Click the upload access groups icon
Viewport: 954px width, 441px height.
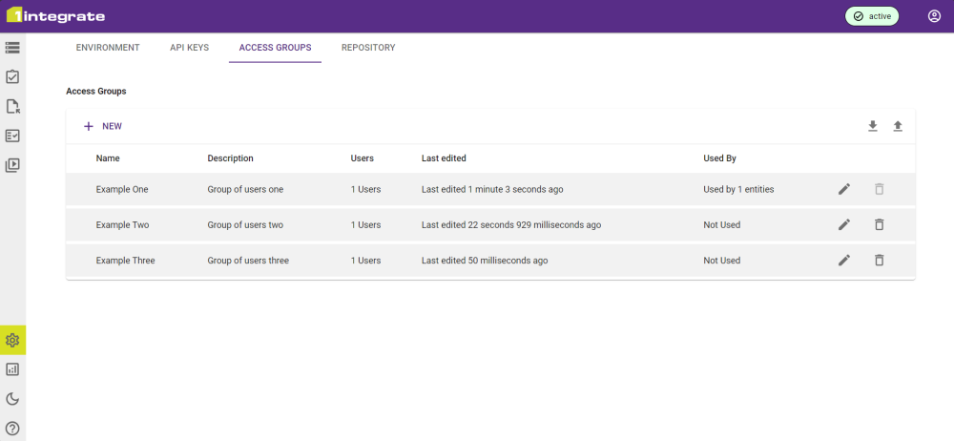click(x=898, y=126)
